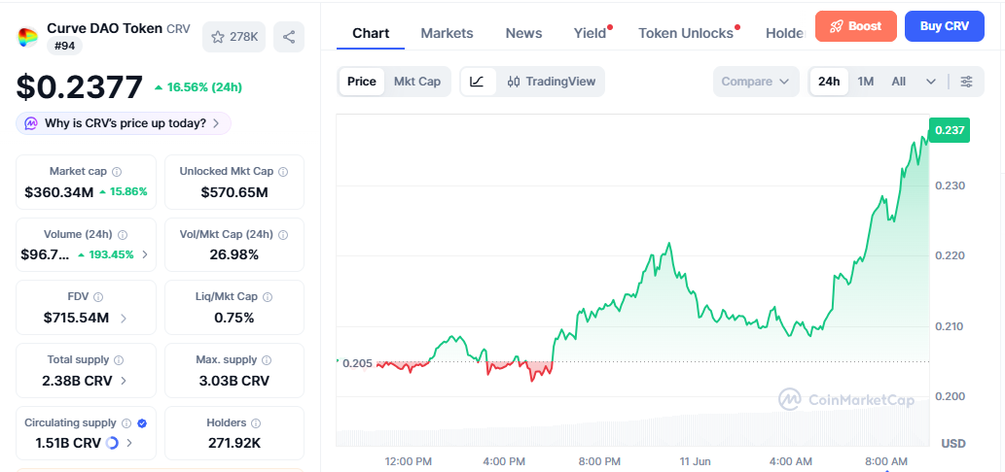1005x472 pixels.
Task: Select the 24h time range
Action: pos(829,82)
